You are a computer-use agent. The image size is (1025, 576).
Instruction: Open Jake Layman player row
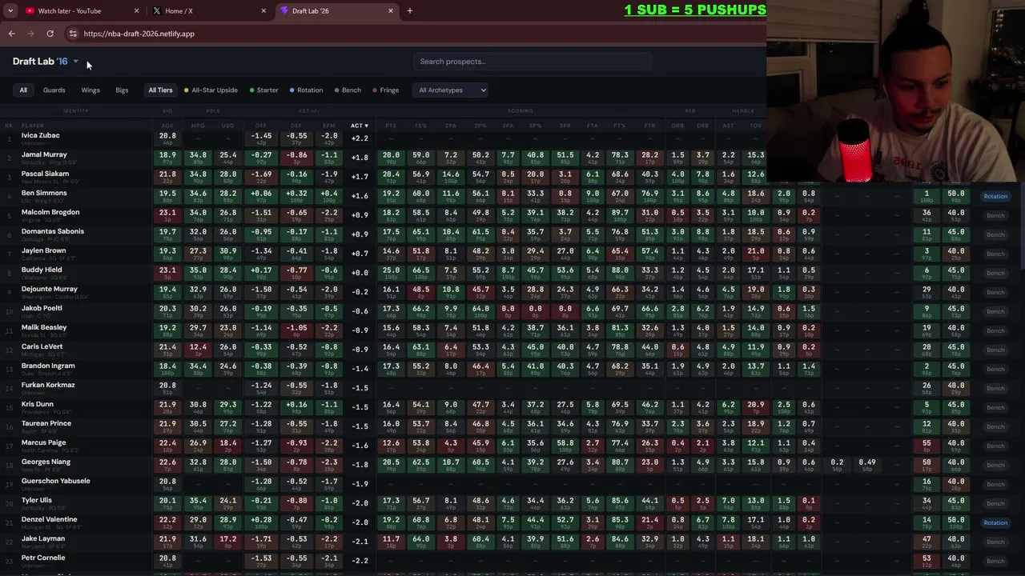coord(512,542)
